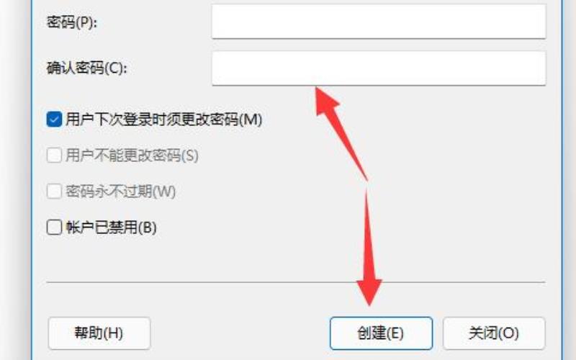576x360 pixels.
Task: Click the 用户下次登录时须更改密码(M) label text
Action: click(164, 120)
